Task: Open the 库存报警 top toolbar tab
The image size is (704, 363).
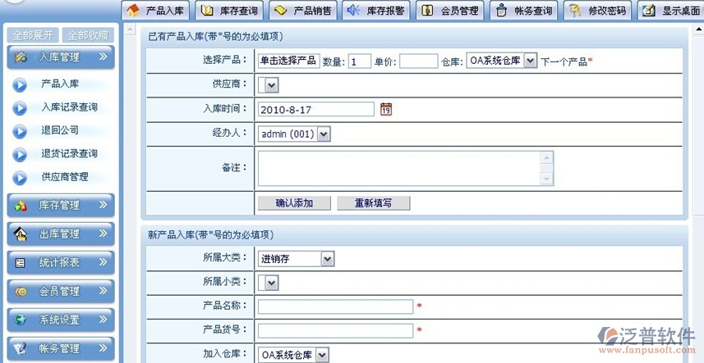Action: (376, 11)
